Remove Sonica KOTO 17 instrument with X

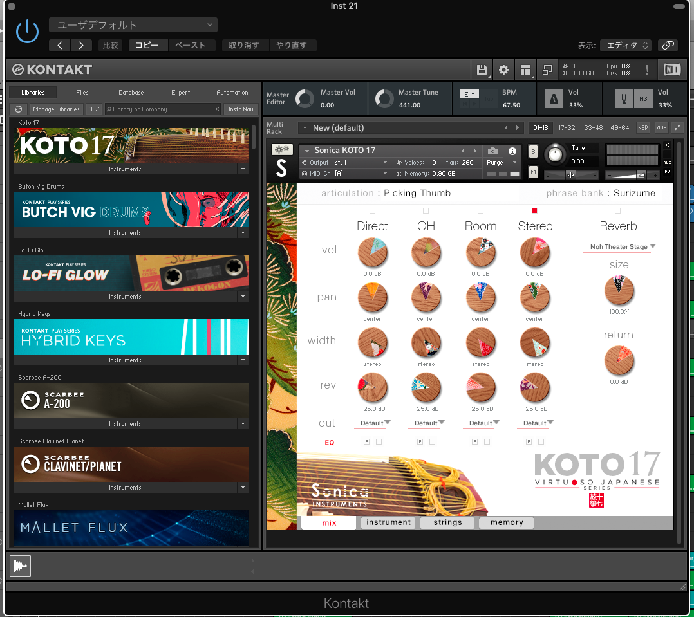(x=667, y=145)
